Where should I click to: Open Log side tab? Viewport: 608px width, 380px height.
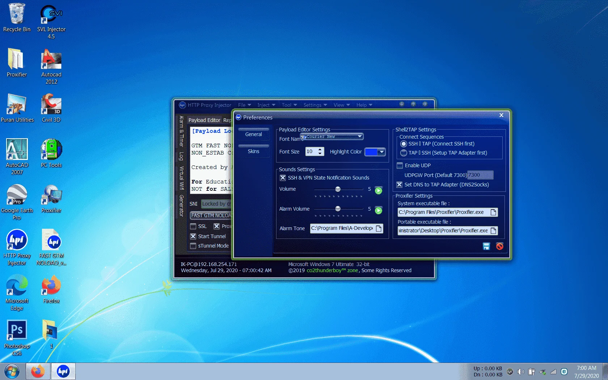[182, 156]
